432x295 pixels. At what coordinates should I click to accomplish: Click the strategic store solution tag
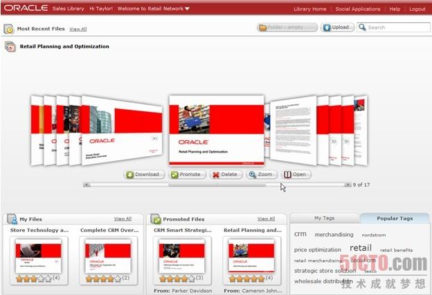click(x=325, y=271)
